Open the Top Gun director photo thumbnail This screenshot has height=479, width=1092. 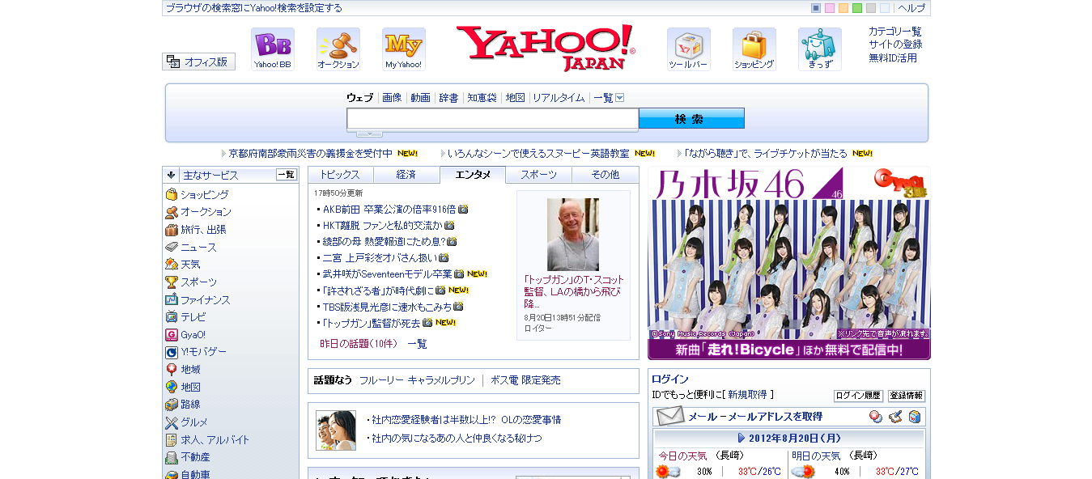(x=573, y=235)
